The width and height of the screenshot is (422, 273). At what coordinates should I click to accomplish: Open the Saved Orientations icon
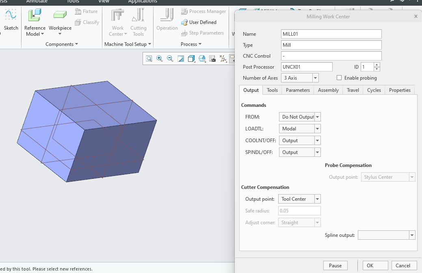click(x=202, y=58)
